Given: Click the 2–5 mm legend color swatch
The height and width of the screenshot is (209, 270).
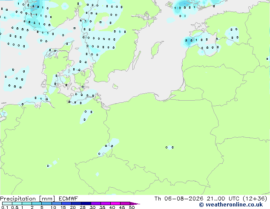Looking at the screenshot, I should click(x=37, y=203).
